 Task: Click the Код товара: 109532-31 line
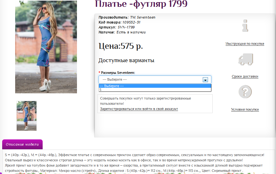tap(119, 22)
